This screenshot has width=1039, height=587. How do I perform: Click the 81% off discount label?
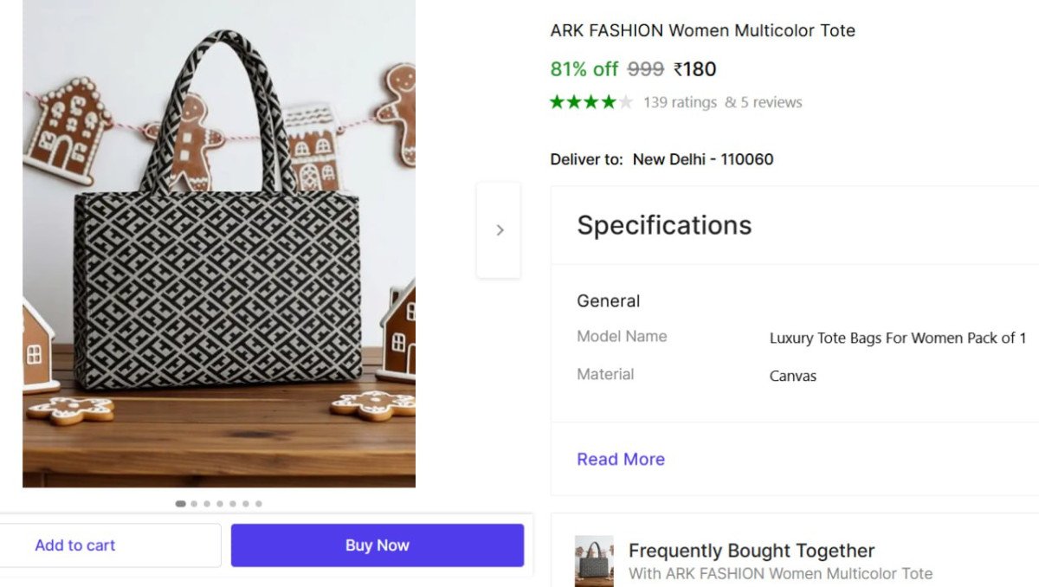[584, 69]
